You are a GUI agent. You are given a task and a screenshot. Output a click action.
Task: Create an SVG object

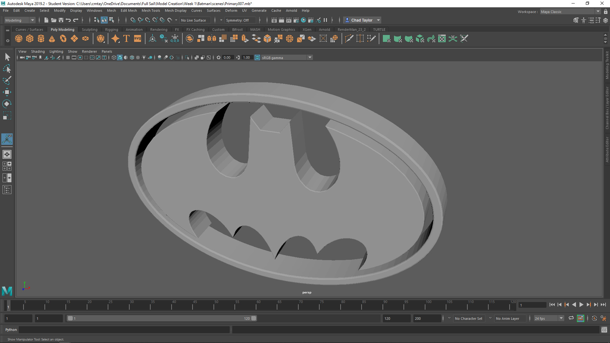(137, 38)
